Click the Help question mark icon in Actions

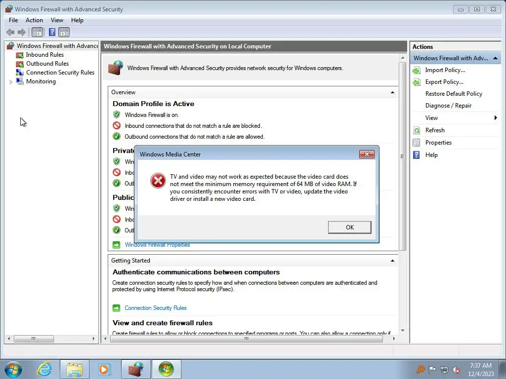(417, 155)
